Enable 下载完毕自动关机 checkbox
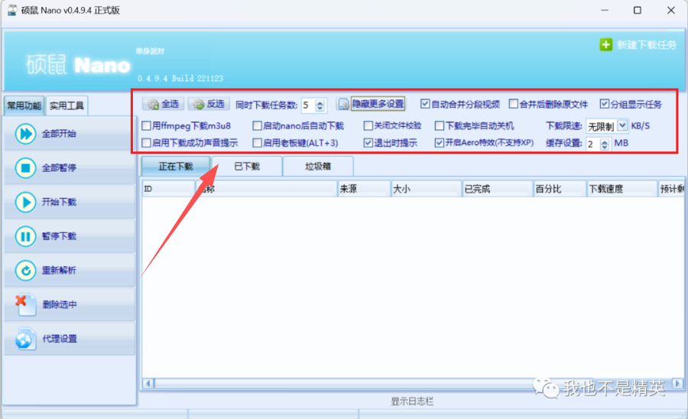 click(x=440, y=126)
